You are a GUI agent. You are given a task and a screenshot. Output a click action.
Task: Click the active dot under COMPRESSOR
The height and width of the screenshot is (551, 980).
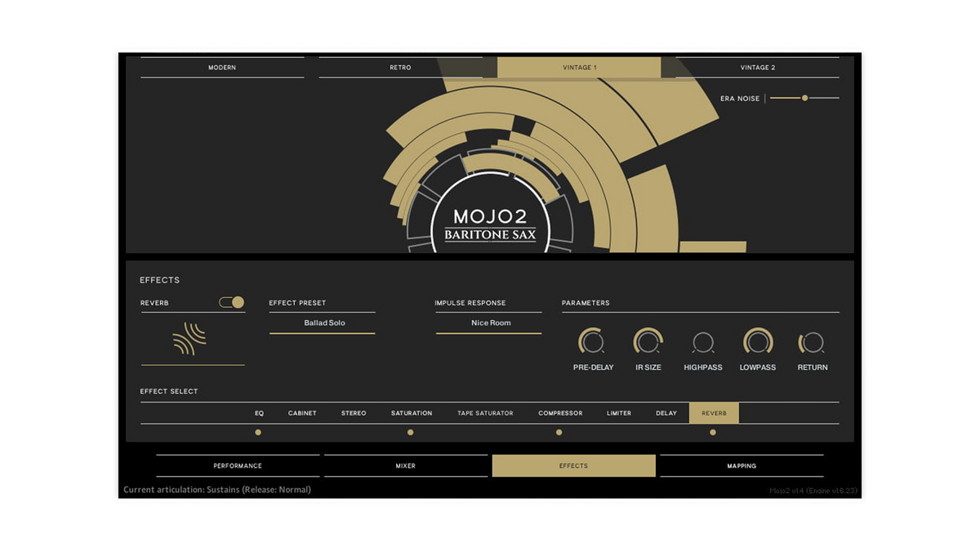tap(559, 433)
